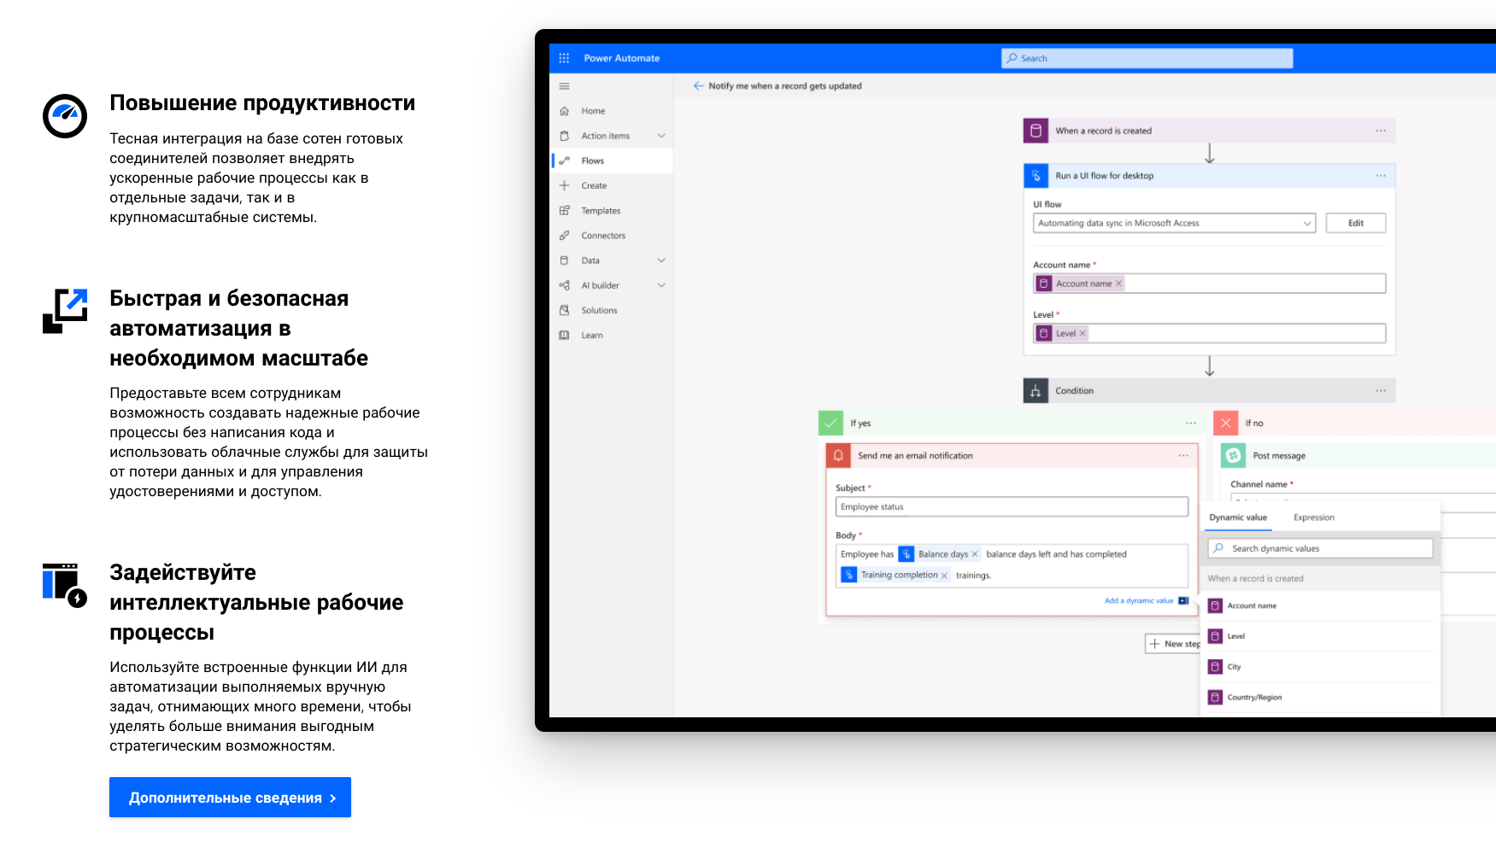Click the Templates icon in the sidebar
The width and height of the screenshot is (1496, 842).
(x=564, y=210)
